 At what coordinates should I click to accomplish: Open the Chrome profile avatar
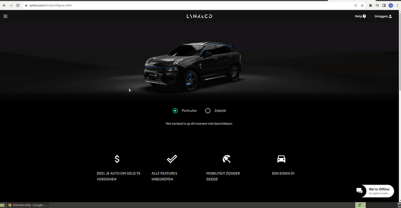pos(390,5)
